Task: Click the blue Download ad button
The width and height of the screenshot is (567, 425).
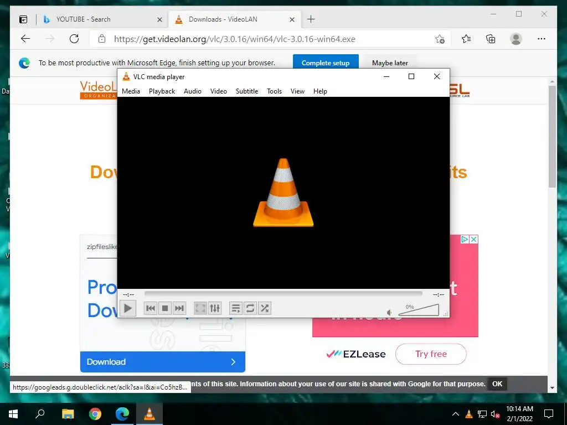Action: click(x=162, y=362)
